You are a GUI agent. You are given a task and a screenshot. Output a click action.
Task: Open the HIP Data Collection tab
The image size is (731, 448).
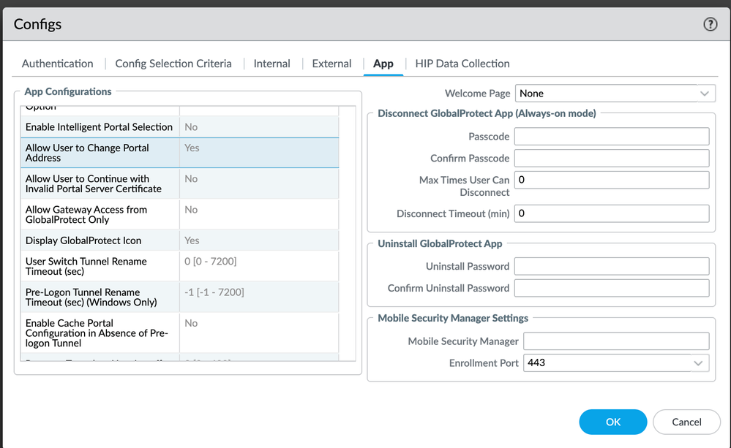click(x=462, y=64)
